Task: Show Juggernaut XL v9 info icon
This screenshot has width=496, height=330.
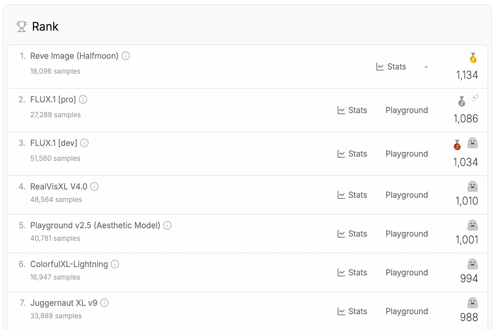Action: [x=105, y=303]
